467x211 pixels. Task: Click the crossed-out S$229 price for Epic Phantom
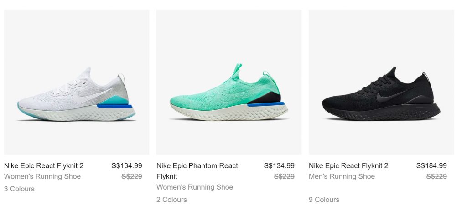point(284,177)
